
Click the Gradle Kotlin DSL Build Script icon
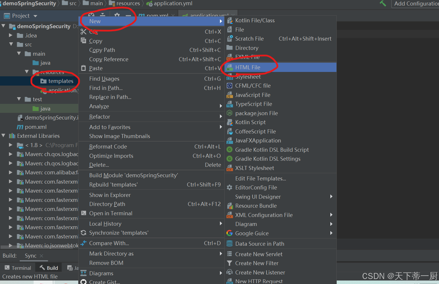tap(230, 150)
